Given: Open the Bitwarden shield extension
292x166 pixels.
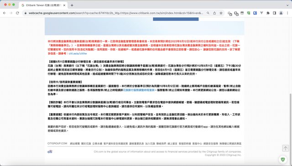Looking at the screenshot, I should 255,13.
